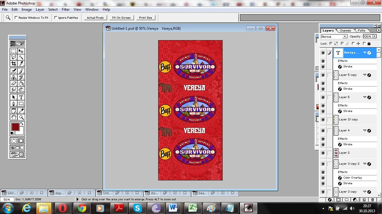382x214 pixels.
Task: Toggle Lock transparent pixels checkbox
Action: 331,44
